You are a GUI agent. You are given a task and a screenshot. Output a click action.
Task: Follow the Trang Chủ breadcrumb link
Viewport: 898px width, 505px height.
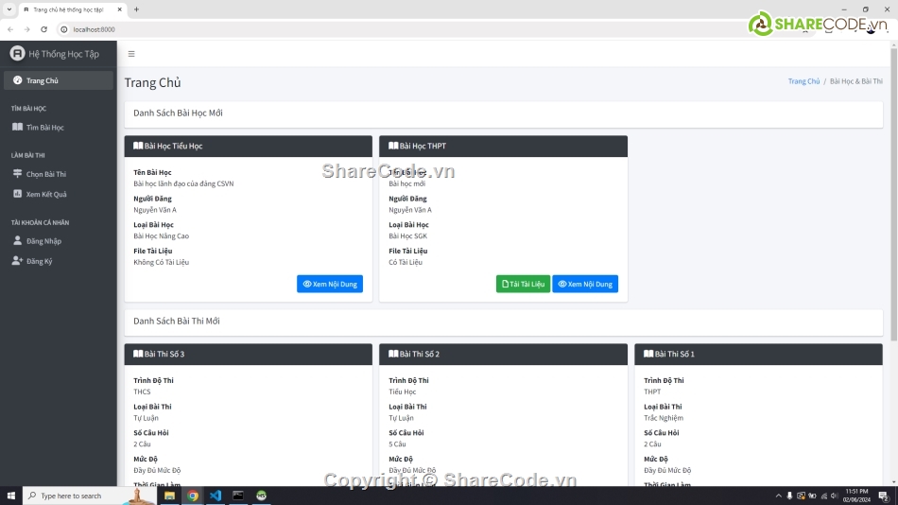pyautogui.click(x=803, y=81)
